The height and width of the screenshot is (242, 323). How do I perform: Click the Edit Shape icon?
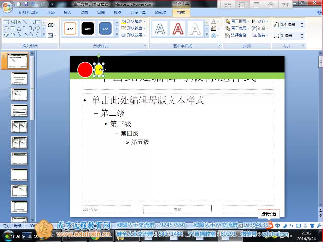click(x=51, y=25)
